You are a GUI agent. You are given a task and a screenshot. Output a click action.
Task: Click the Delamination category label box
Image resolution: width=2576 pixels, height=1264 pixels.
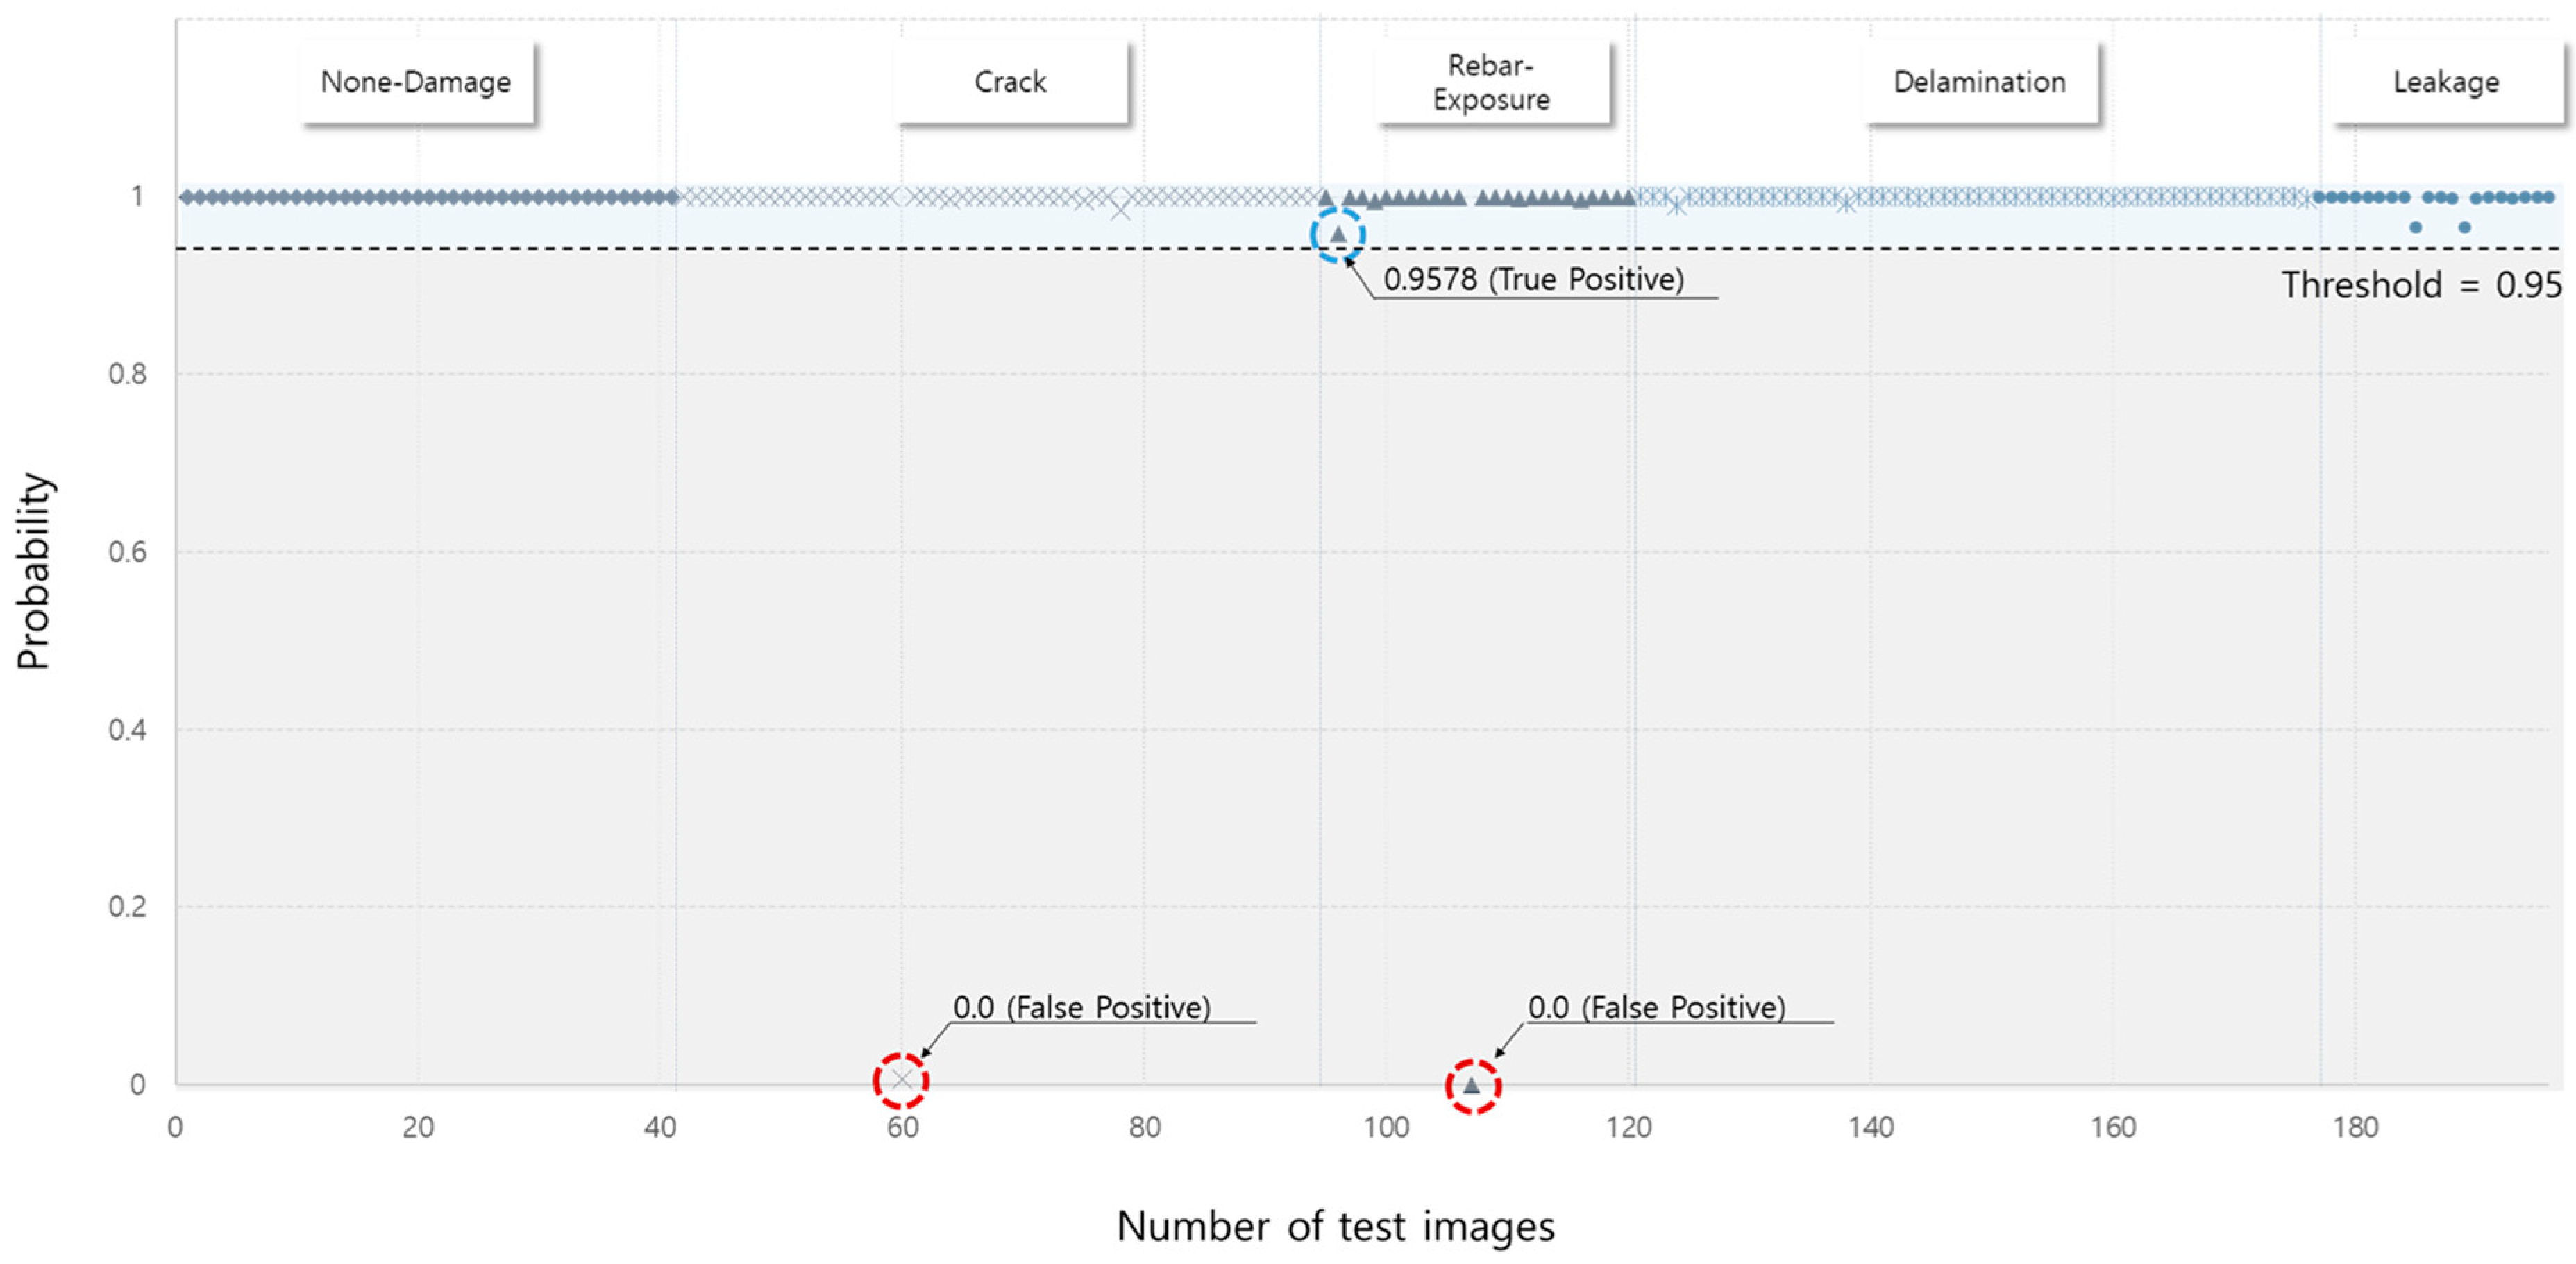[1979, 82]
